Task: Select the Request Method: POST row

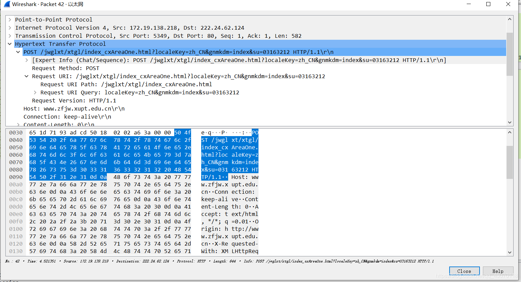Action: pos(256,68)
